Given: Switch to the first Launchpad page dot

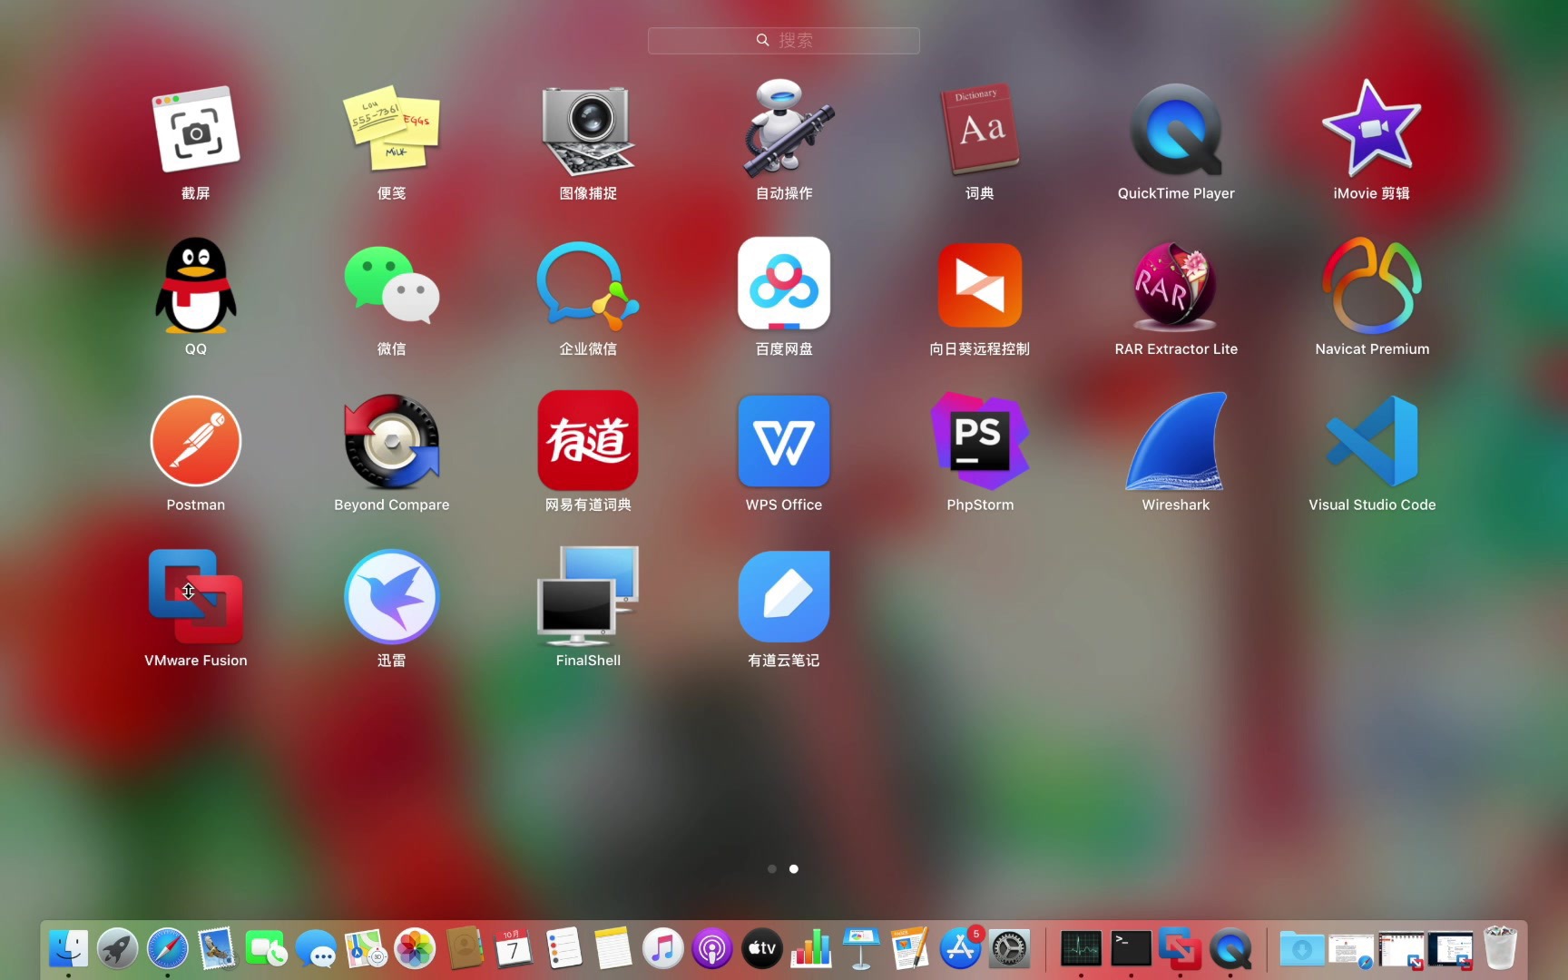Looking at the screenshot, I should pos(771,868).
